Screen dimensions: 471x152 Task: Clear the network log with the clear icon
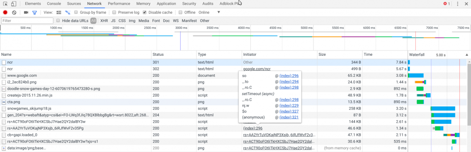(x=14, y=12)
